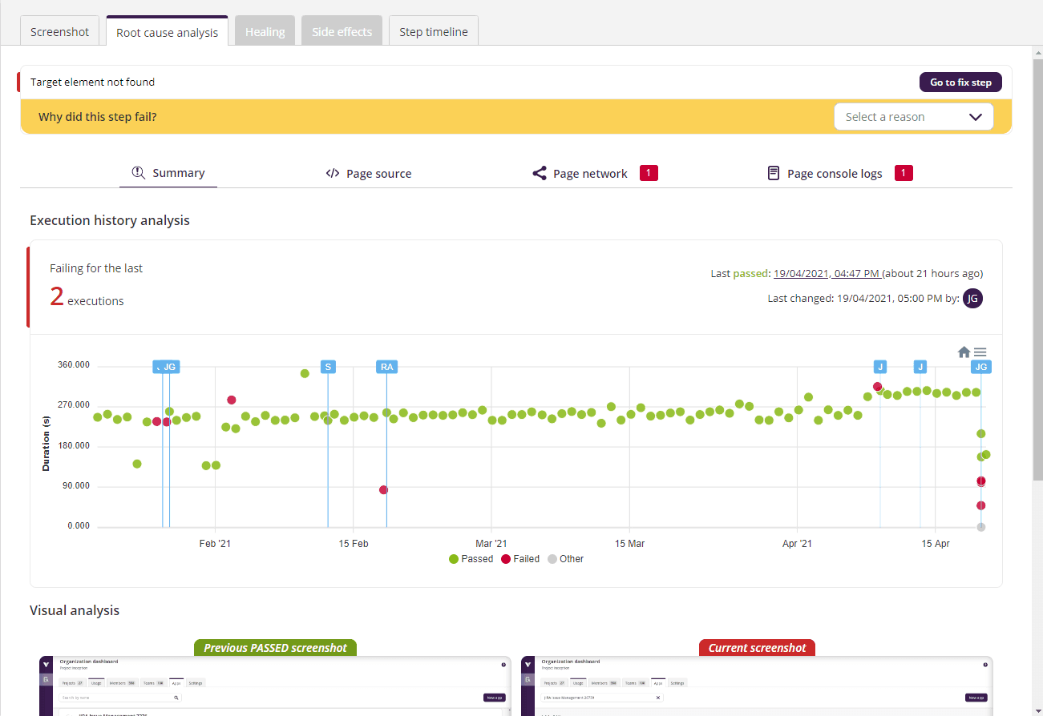This screenshot has width=1043, height=716.
Task: Click the Page network share icon
Action: [x=540, y=174]
